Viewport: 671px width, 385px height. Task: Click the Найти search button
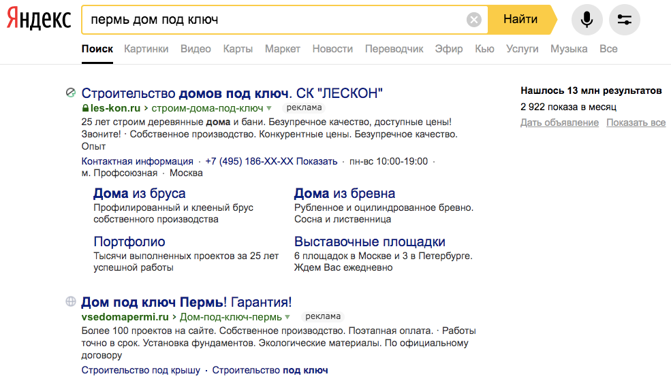522,20
